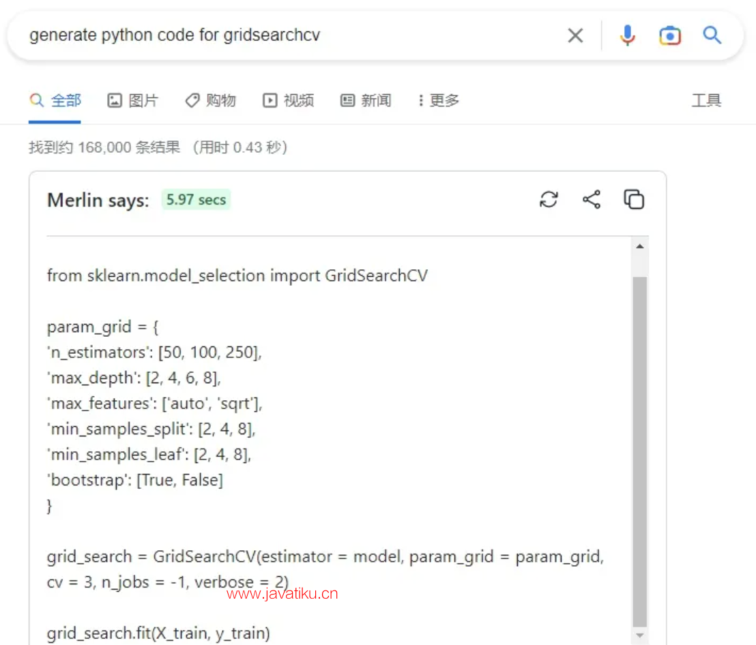Copy the Merlin response to clipboard
Viewport: 756px width, 645px height.
click(x=634, y=199)
